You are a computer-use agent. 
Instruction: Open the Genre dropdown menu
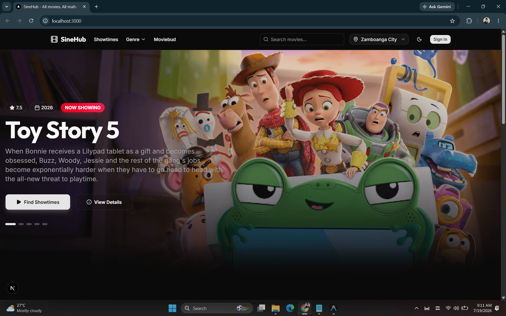point(135,39)
